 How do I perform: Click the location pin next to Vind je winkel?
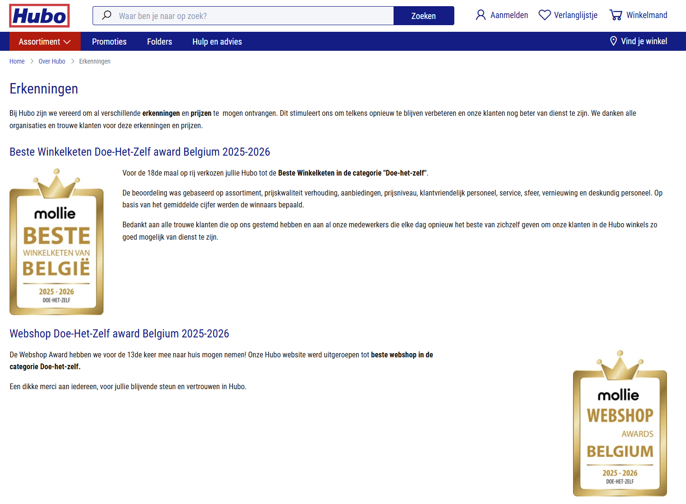click(x=613, y=41)
